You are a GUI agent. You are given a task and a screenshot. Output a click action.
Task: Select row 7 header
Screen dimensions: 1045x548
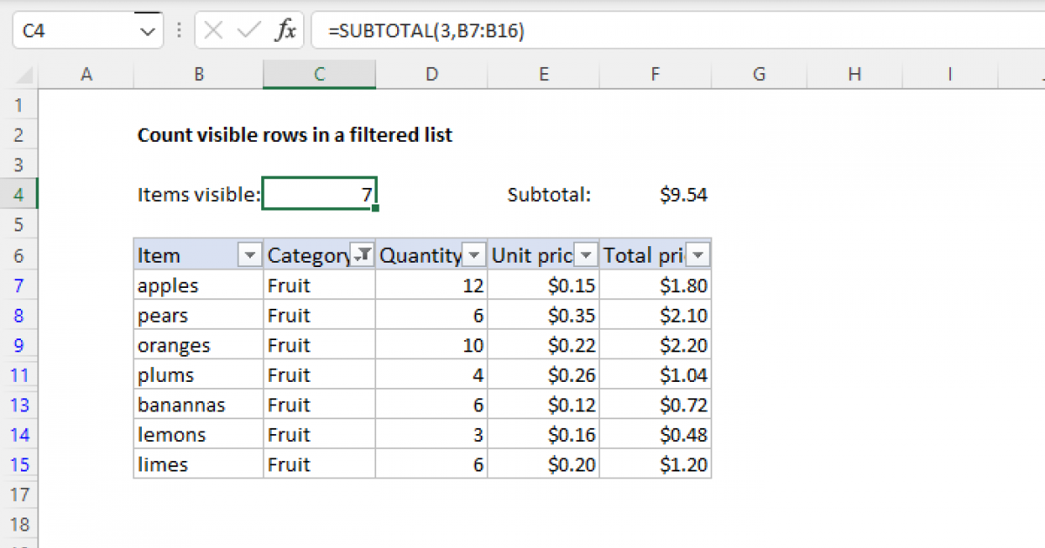19,285
